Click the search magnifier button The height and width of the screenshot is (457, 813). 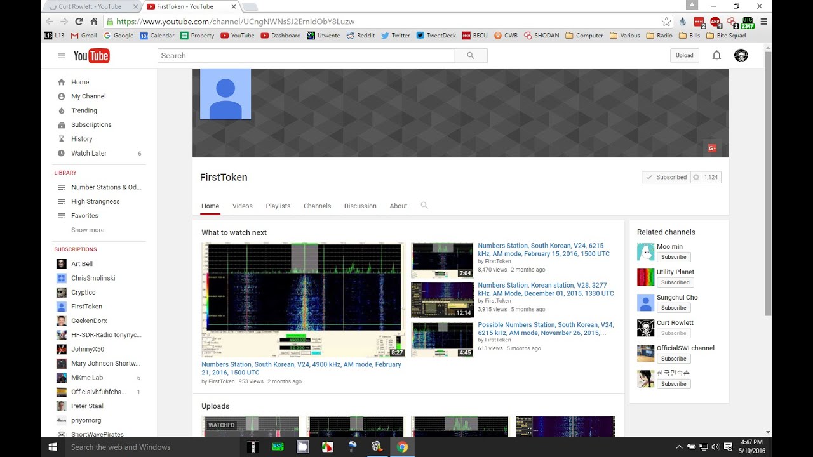click(471, 56)
